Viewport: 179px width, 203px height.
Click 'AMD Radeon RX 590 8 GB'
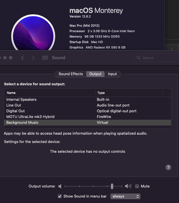click(105, 47)
